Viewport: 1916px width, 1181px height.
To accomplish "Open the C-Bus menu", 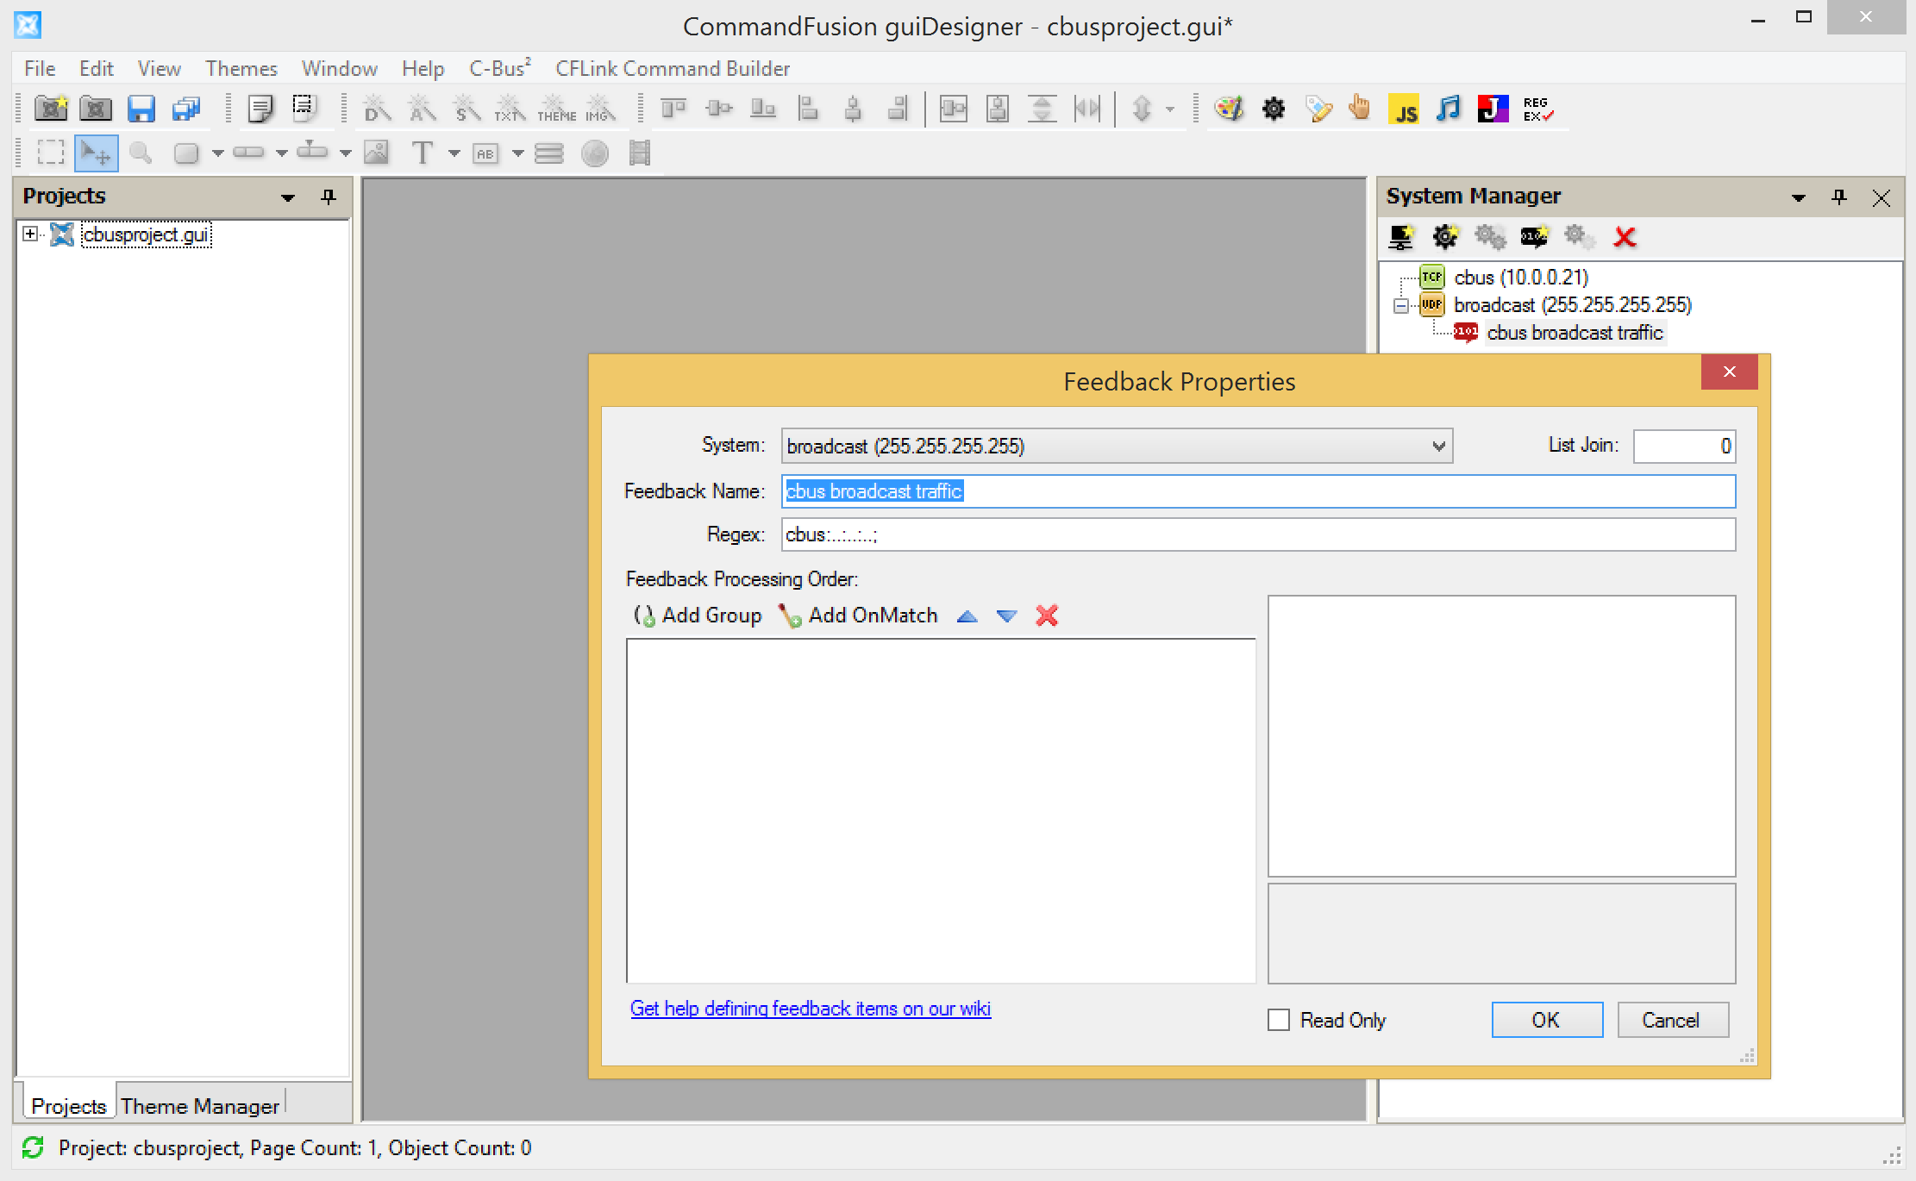I will click(x=499, y=68).
